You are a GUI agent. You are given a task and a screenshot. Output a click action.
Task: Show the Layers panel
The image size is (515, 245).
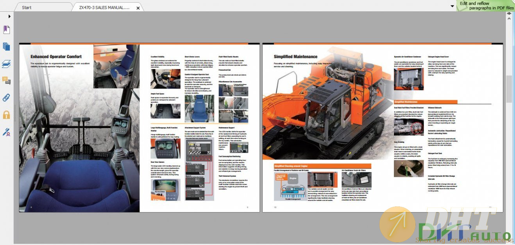6,64
